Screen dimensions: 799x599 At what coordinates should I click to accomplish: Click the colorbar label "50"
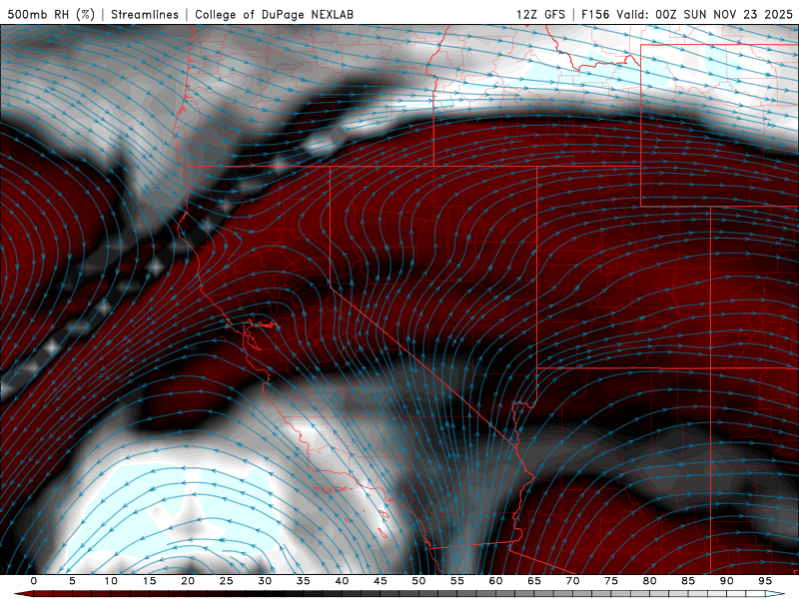point(418,581)
